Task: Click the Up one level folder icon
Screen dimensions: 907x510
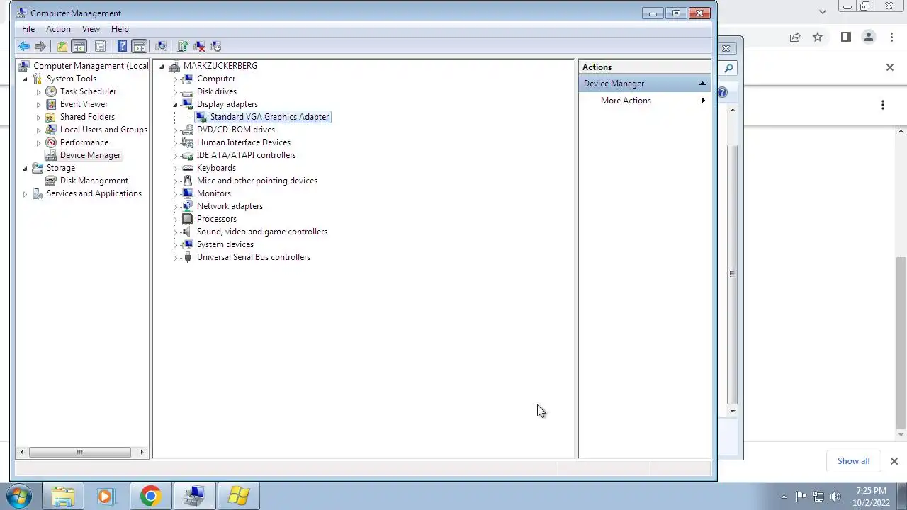Action: [x=62, y=47]
